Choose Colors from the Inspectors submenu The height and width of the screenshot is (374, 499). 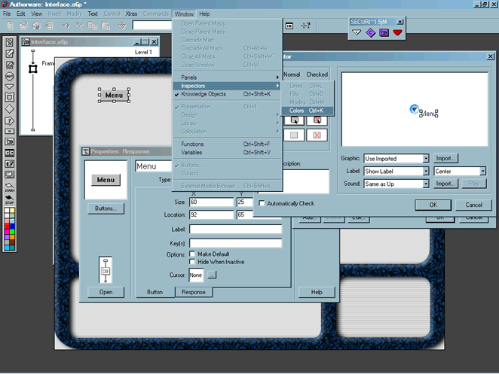(308, 111)
